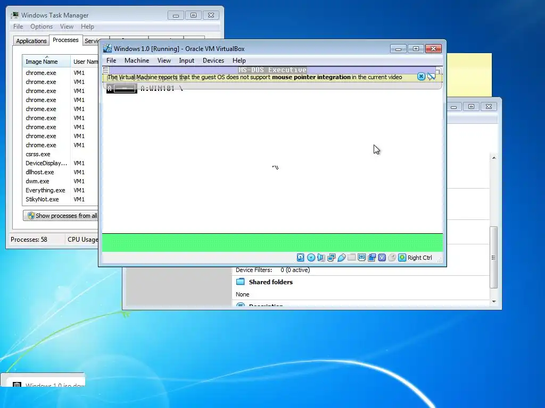Click the network adapters indicator icon
This screenshot has height=408, width=545.
(331, 258)
